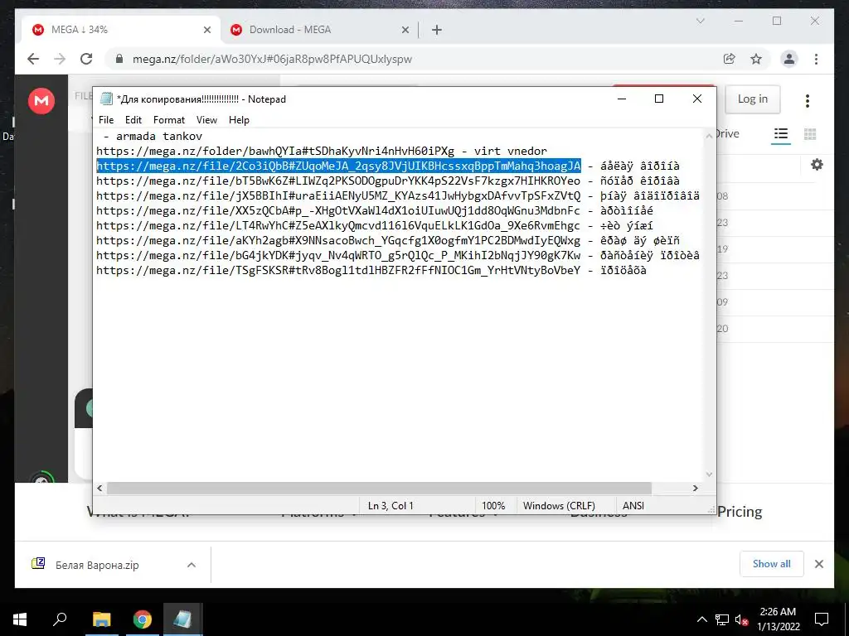The image size is (849, 636).
Task: Open Notepad Edit menu
Action: tap(133, 119)
